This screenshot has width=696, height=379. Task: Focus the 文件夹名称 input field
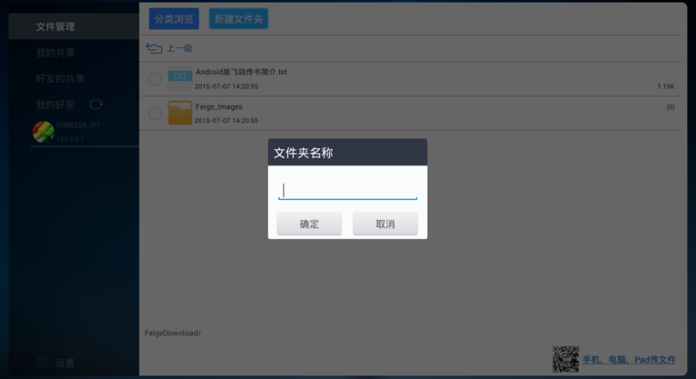(348, 191)
